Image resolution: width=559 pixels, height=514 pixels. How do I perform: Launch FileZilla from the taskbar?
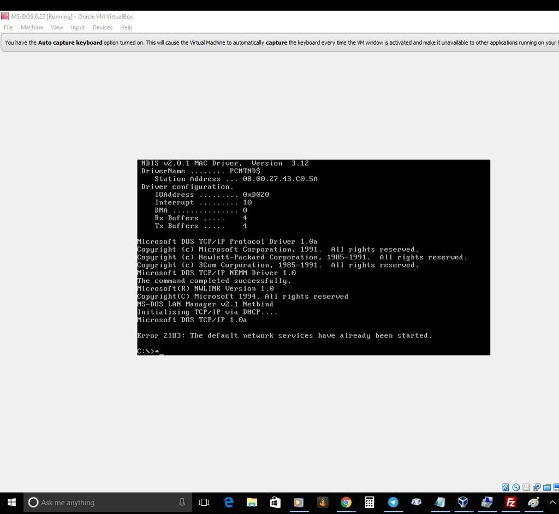(510, 503)
